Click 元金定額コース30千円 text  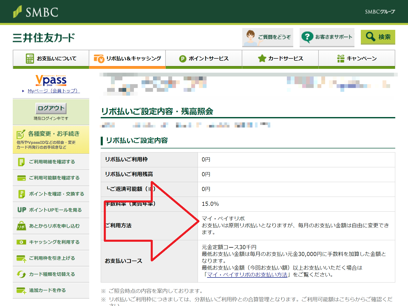(x=229, y=247)
